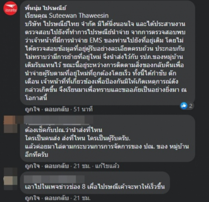The width and height of the screenshot is (209, 202).
Task: Show edit history via แก้ไขแล้ว
Action: [x=107, y=166]
